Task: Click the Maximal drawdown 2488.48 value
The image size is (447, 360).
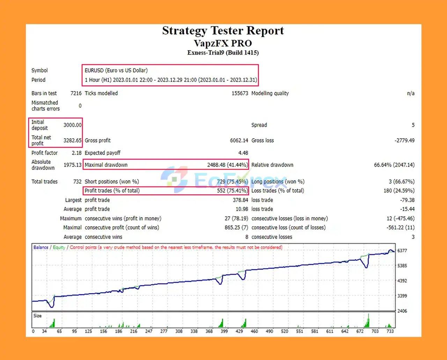Action: click(227, 165)
